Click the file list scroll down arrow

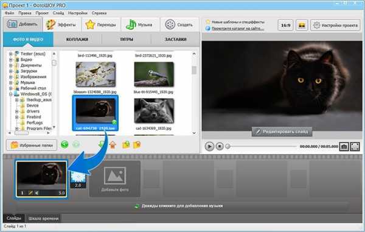coord(194,133)
